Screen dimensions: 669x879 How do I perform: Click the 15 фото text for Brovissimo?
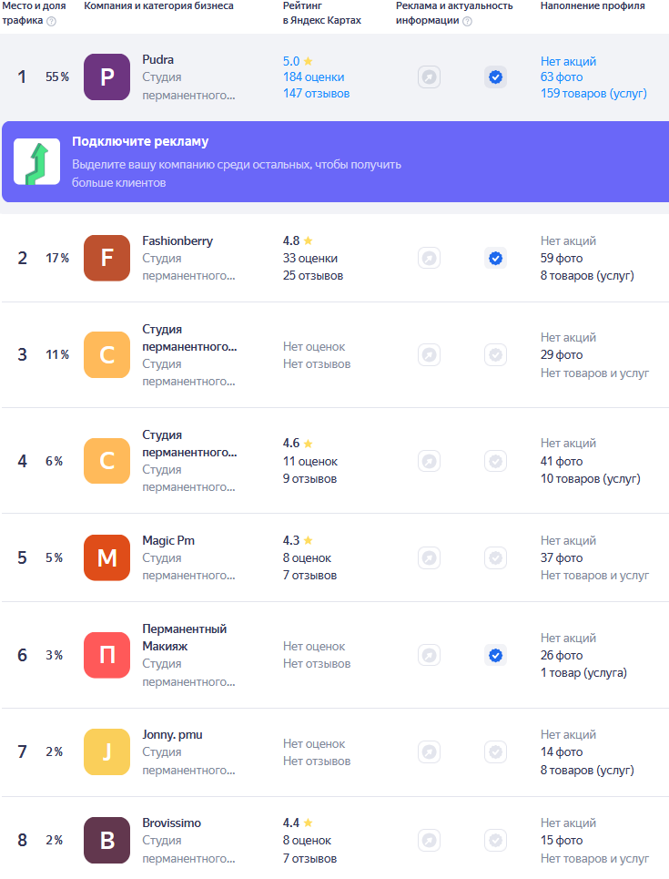point(562,841)
